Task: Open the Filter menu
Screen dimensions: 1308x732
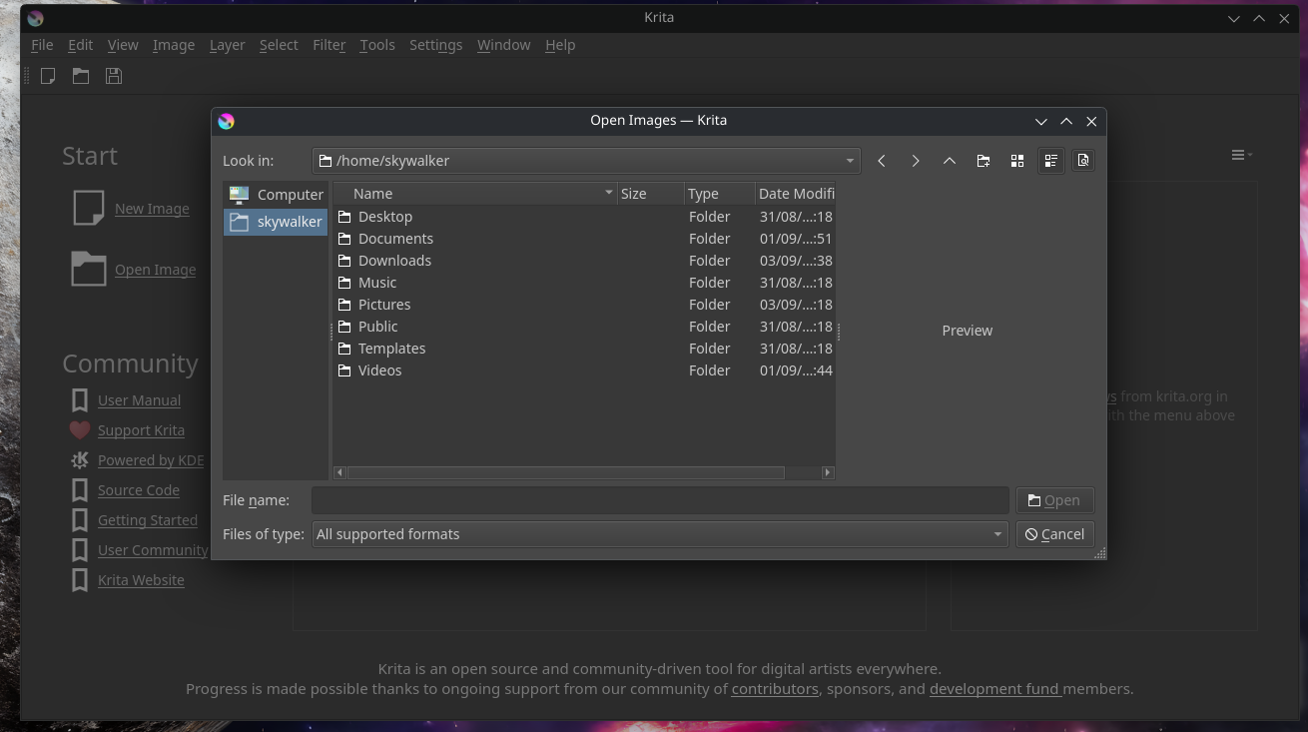Action: click(x=328, y=45)
